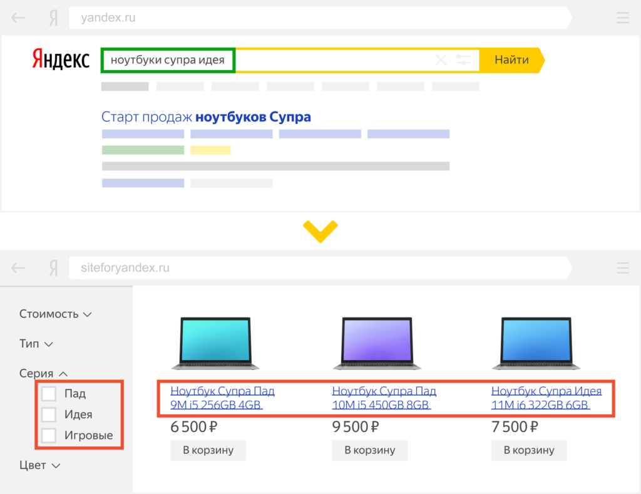Expand the Стоимость filter
The image size is (641, 494).
(55, 314)
